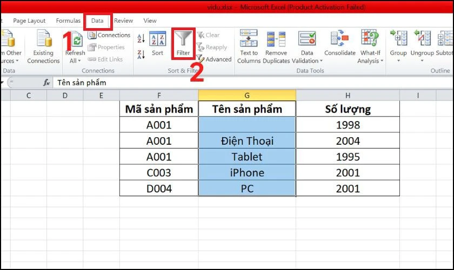Click the Filter funnel icon
454x270 pixels.
coord(183,38)
